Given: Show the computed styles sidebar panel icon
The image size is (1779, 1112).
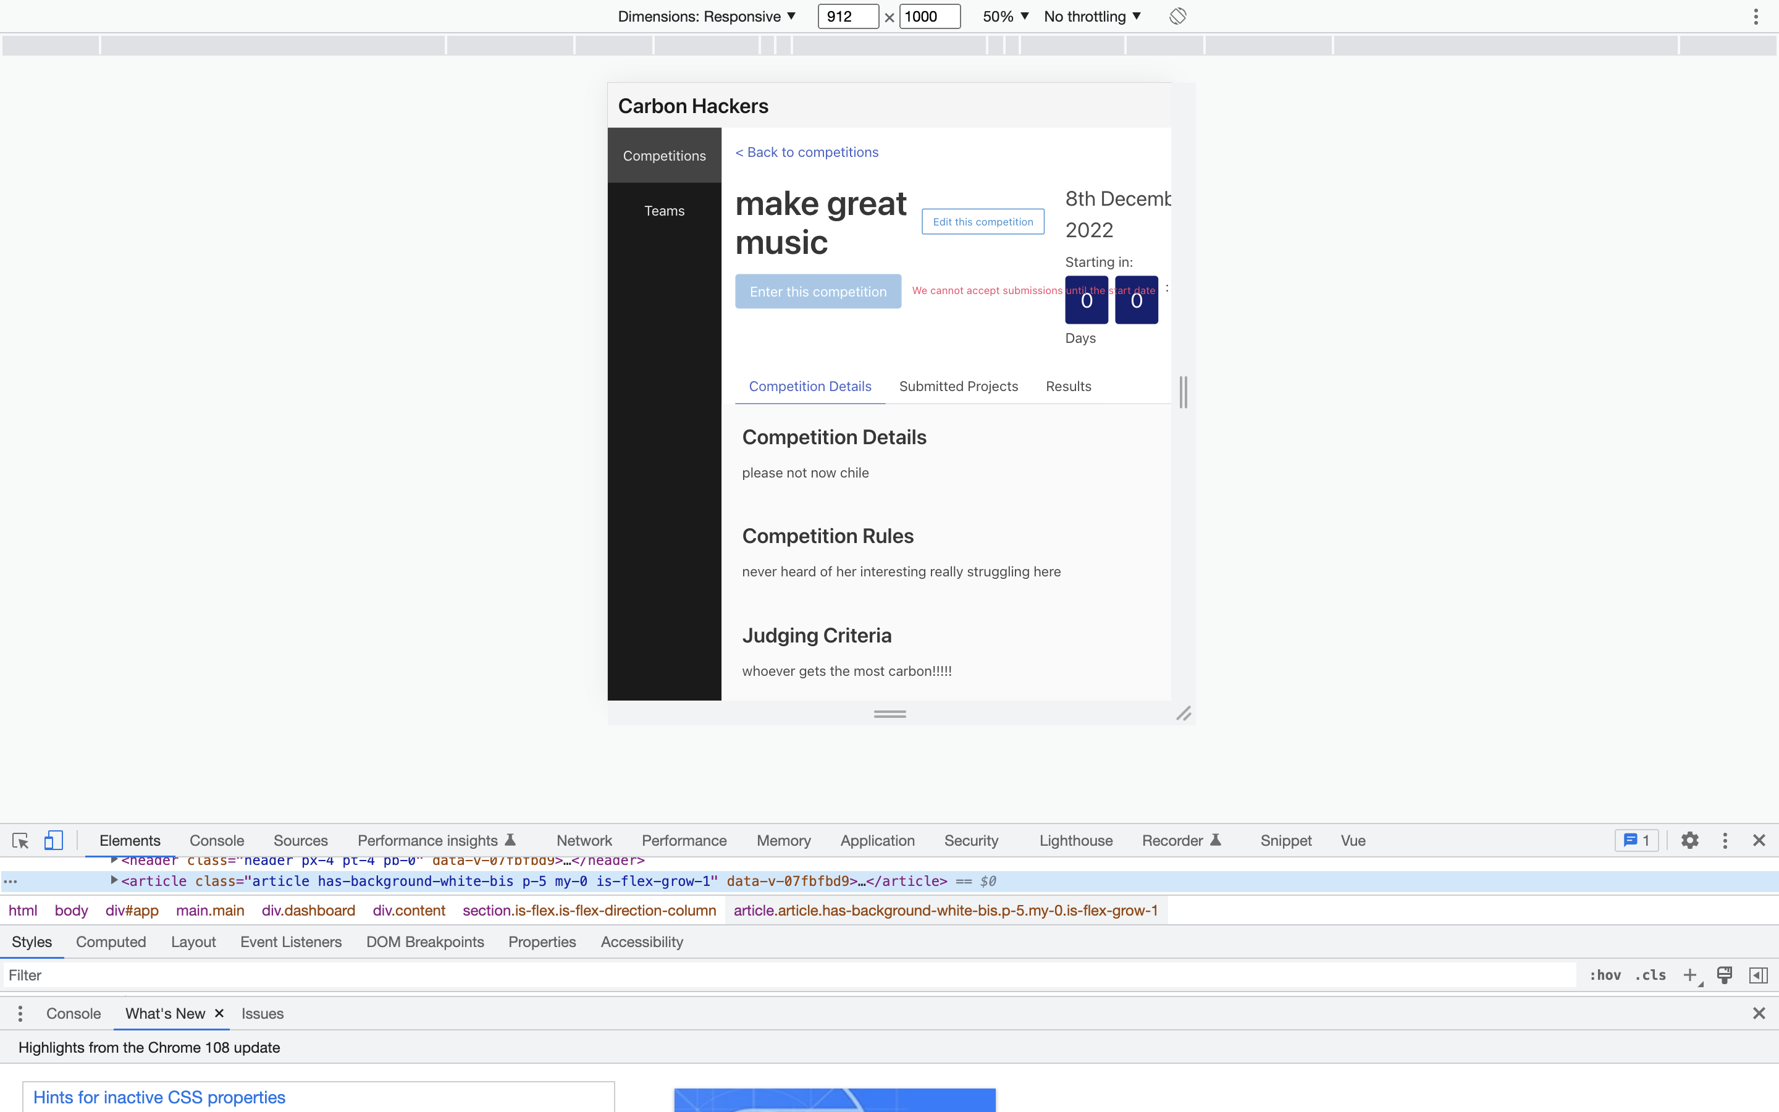Looking at the screenshot, I should 1759,974.
